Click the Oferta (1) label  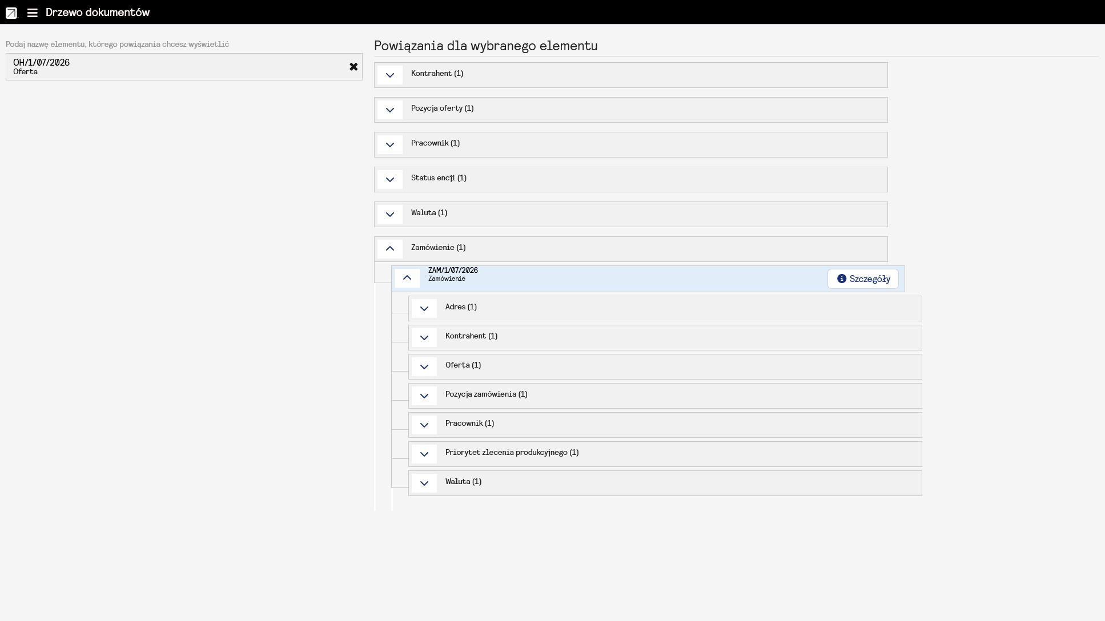click(463, 365)
